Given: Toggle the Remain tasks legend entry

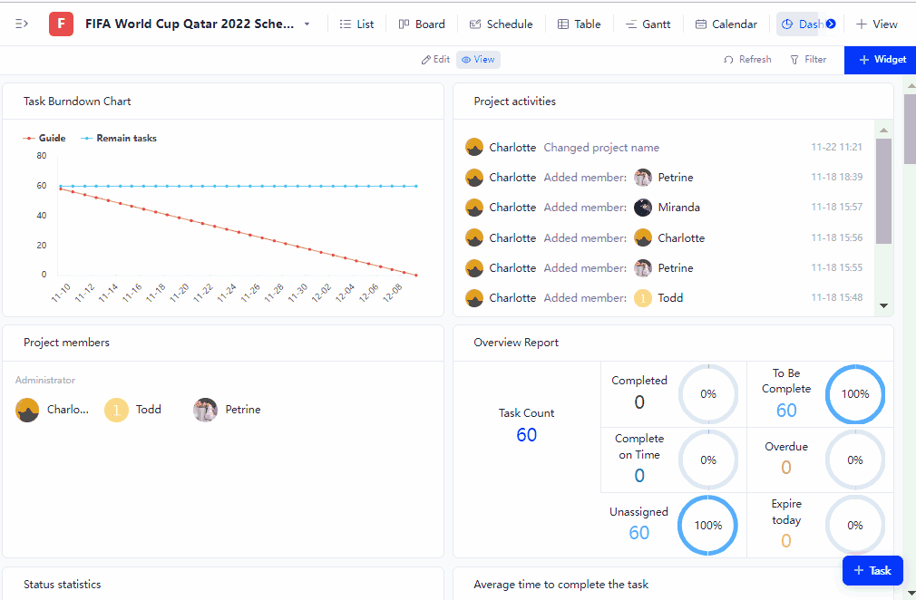Looking at the screenshot, I should tap(119, 139).
